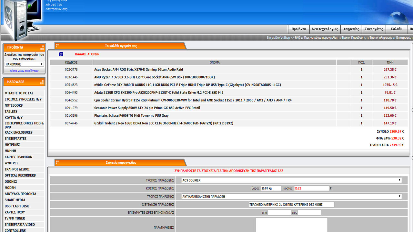Click the small icon in HARDWARE sidebar header
Image resolution: width=413 pixels, height=232 pixels.
point(42,82)
